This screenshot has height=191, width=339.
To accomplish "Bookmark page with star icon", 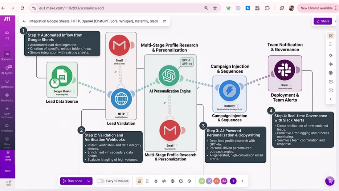I will (215, 8).
